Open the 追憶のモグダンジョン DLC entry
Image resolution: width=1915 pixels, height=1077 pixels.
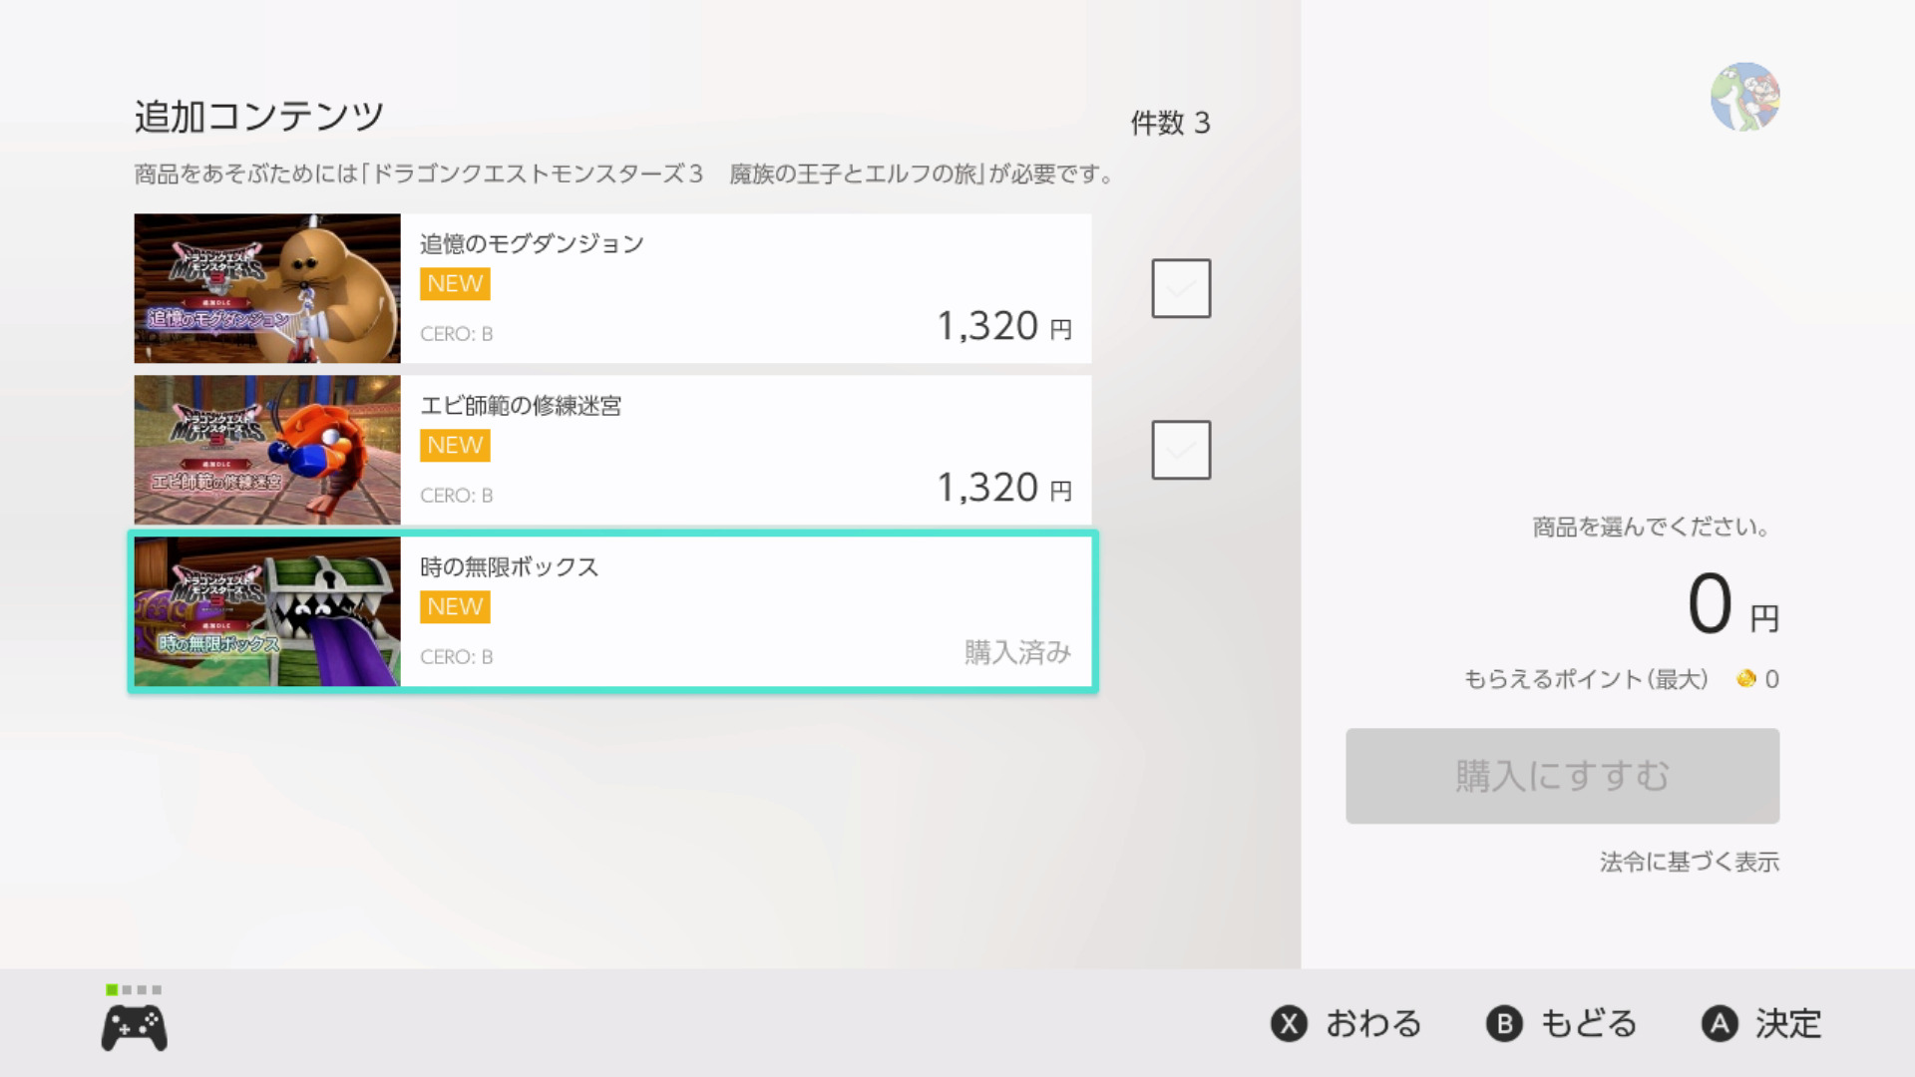[698, 288]
